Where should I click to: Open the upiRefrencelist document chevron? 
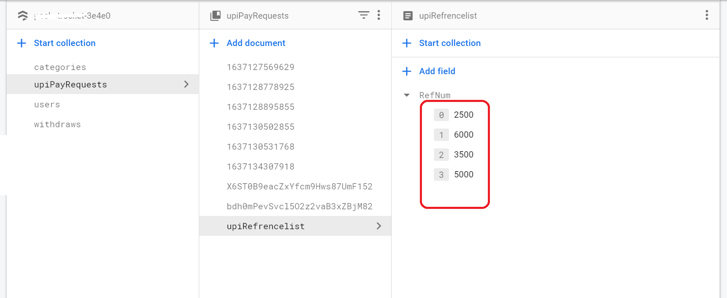379,226
